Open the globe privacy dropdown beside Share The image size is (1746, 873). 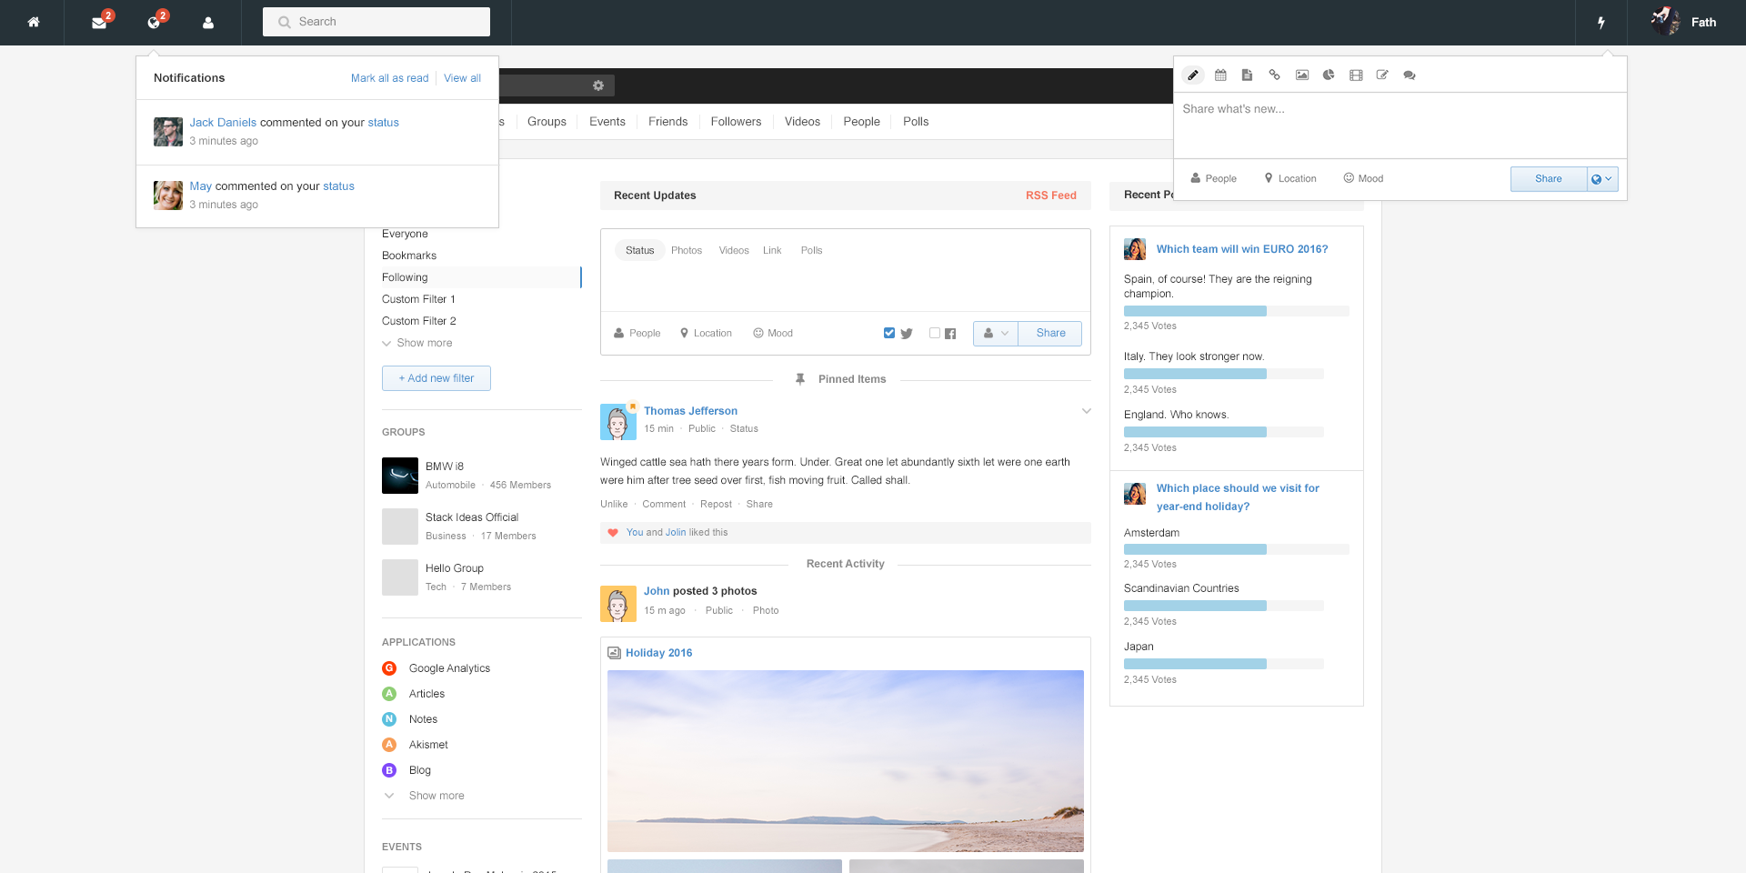point(1601,179)
